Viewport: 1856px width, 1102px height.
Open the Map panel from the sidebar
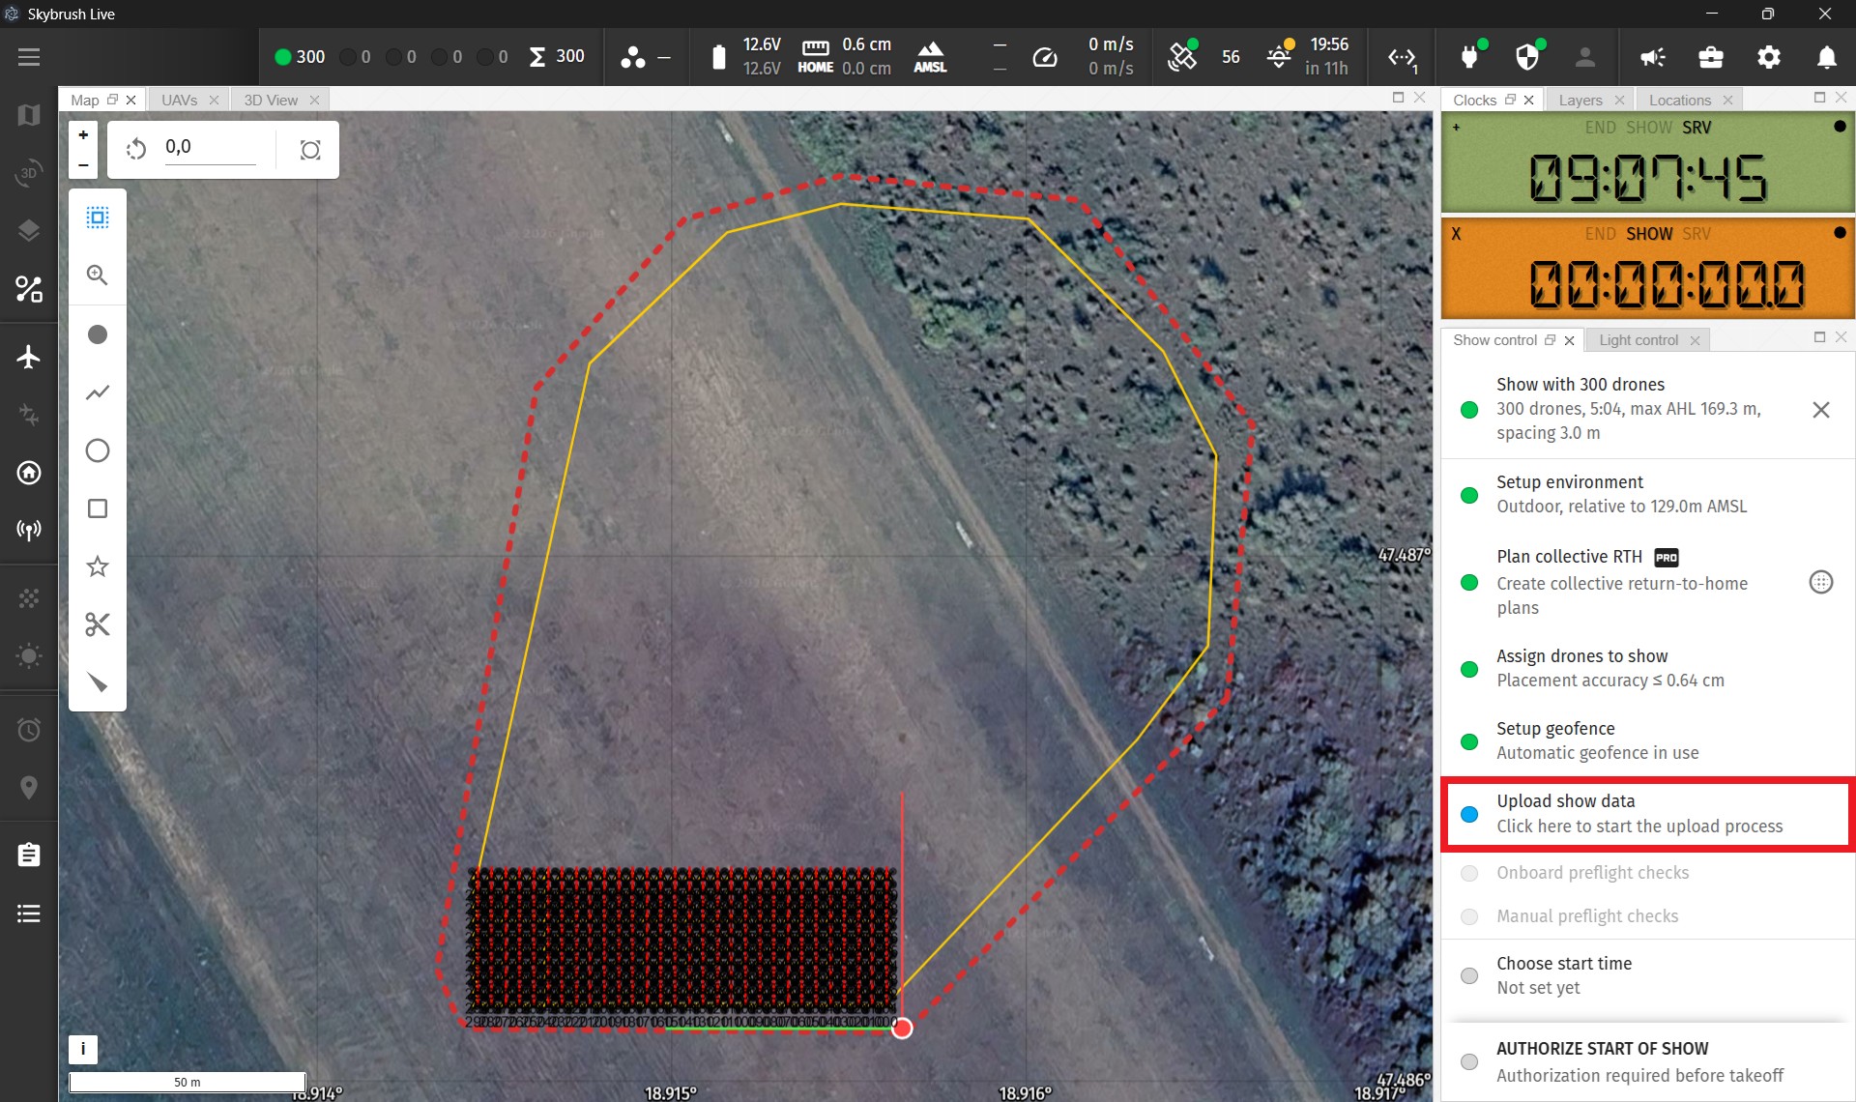coord(29,115)
